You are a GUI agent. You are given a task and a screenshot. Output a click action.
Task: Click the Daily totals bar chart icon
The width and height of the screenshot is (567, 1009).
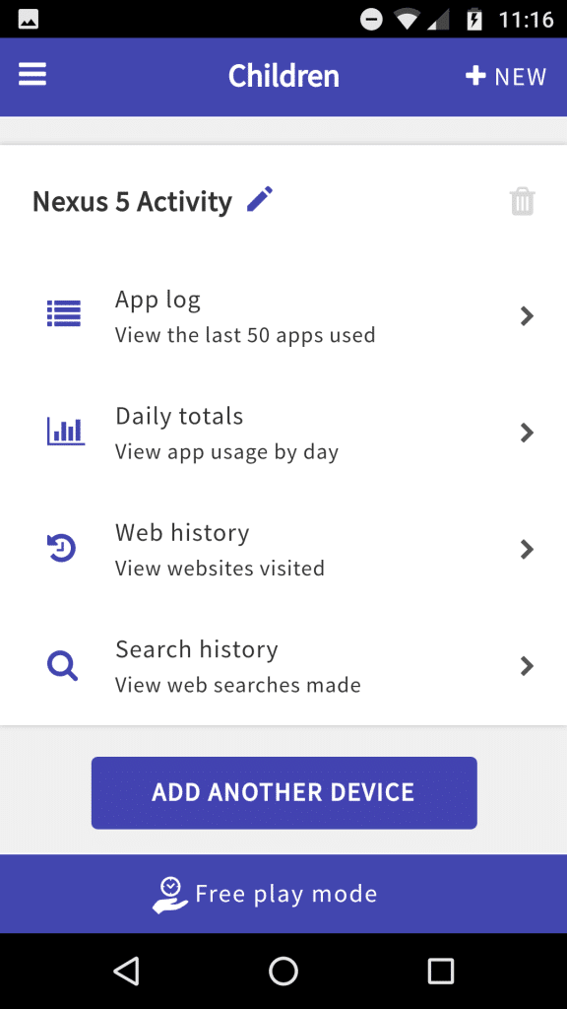coord(63,431)
